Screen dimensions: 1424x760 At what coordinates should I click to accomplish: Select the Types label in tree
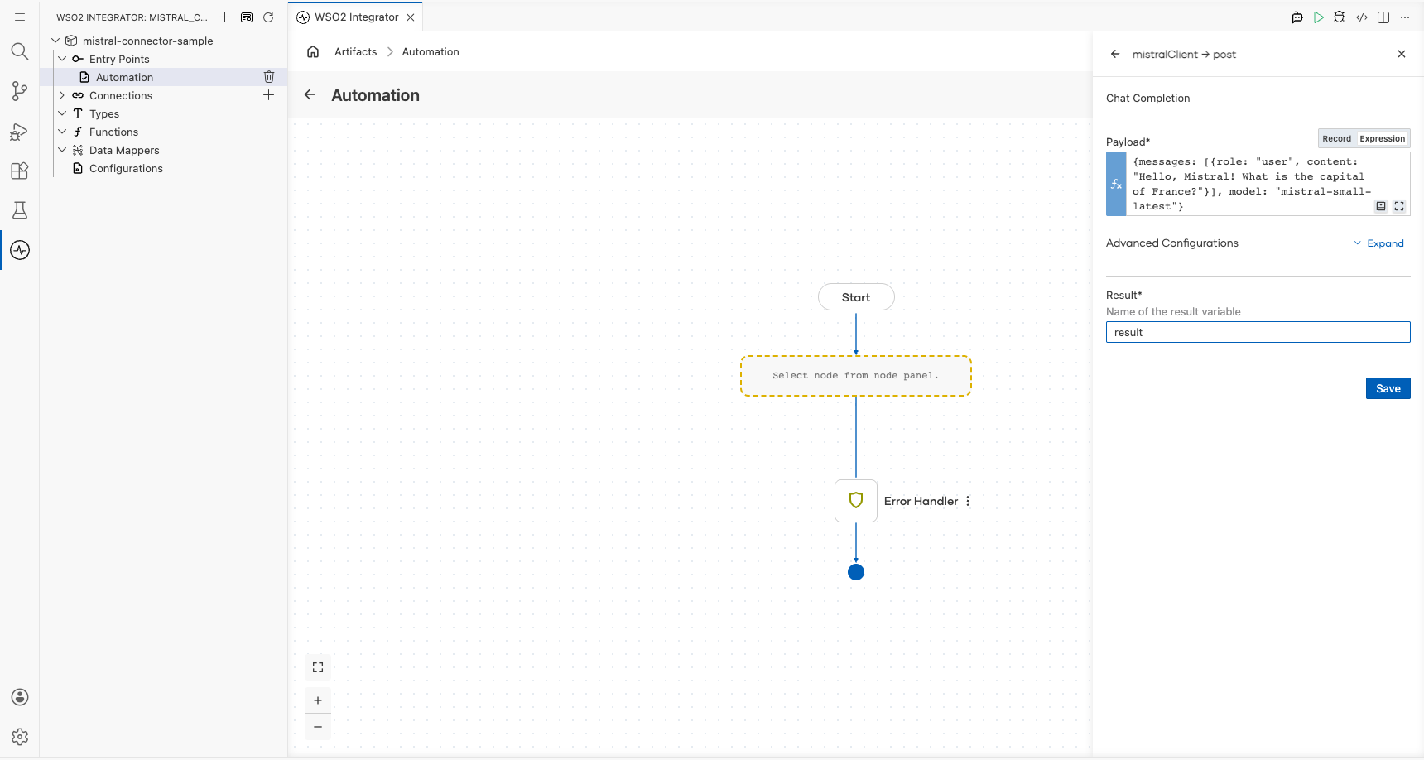point(104,113)
